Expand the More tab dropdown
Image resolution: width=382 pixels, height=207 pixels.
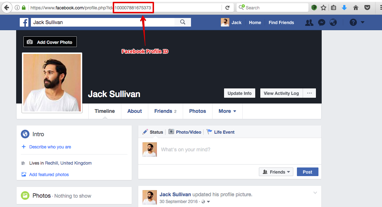(x=227, y=111)
